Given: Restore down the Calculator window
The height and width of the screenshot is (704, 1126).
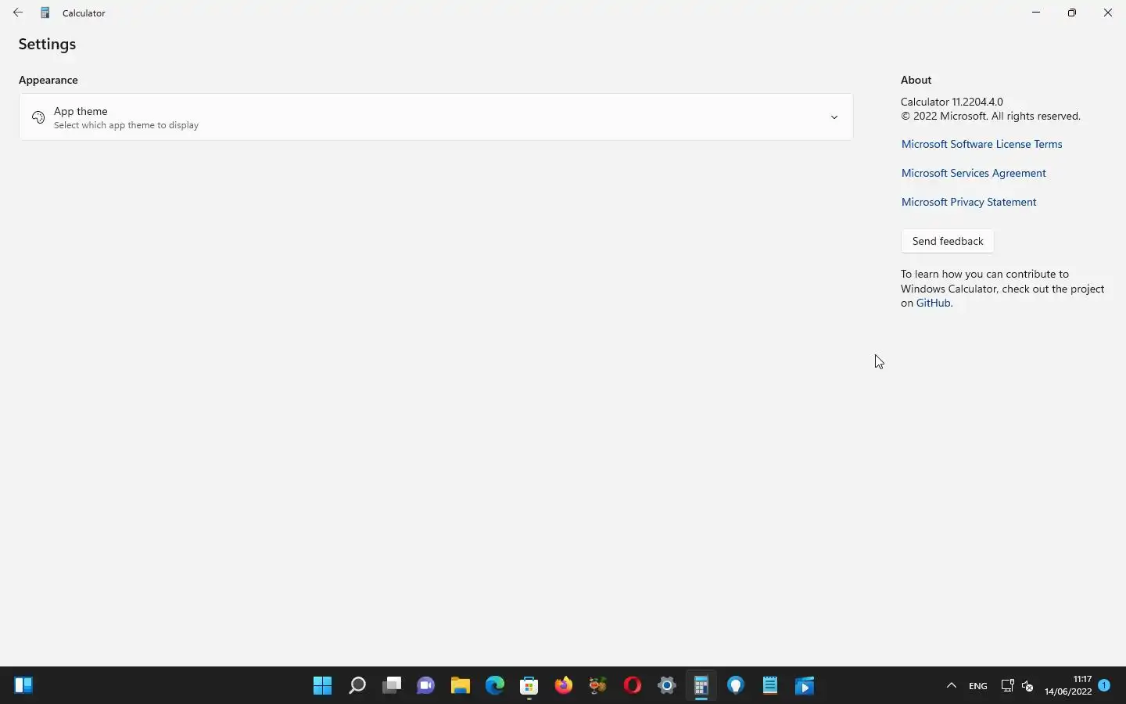Looking at the screenshot, I should pos(1072,13).
